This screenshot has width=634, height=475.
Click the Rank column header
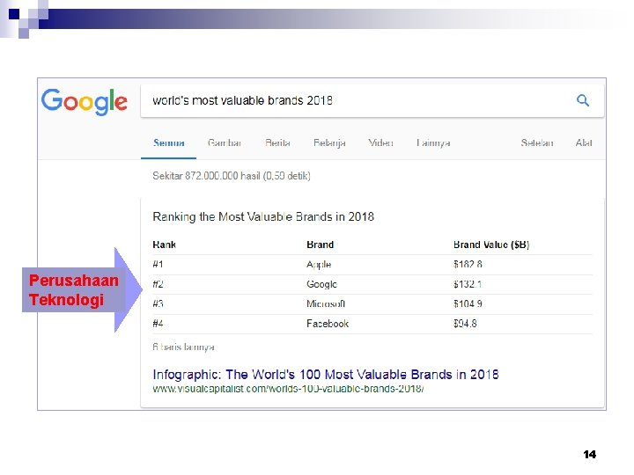(x=164, y=245)
